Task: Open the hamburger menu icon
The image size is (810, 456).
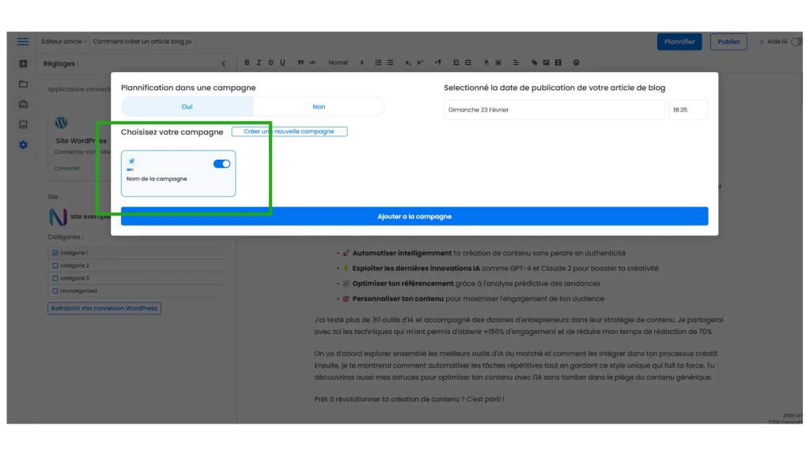Action: 23,41
